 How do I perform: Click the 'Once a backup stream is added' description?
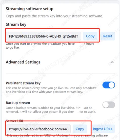pyautogui.click(x=51, y=110)
